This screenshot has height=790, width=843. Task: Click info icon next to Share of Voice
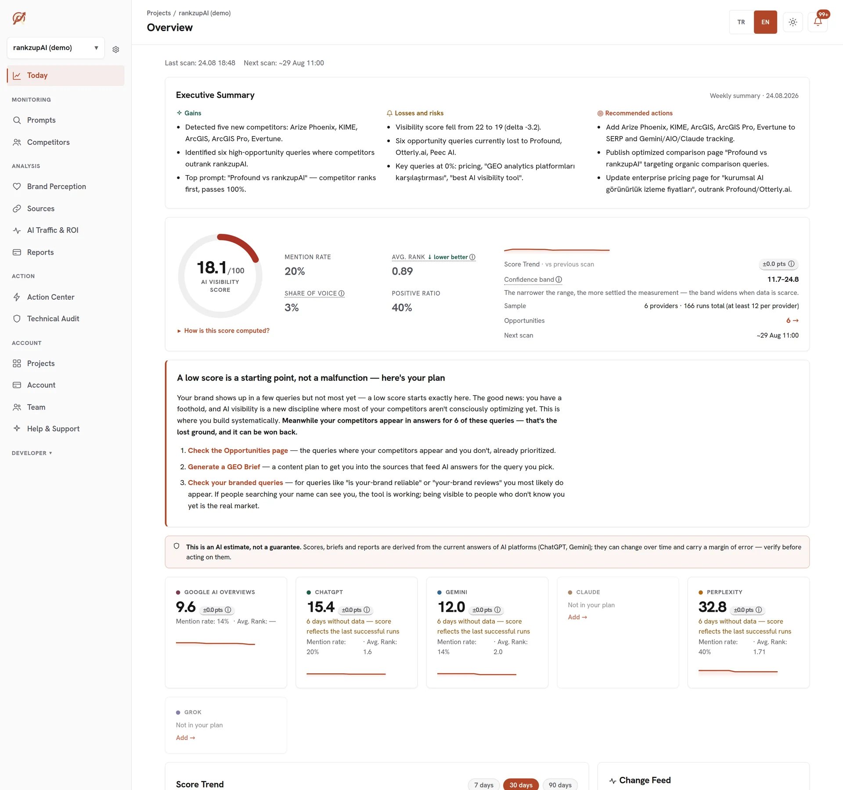342,293
